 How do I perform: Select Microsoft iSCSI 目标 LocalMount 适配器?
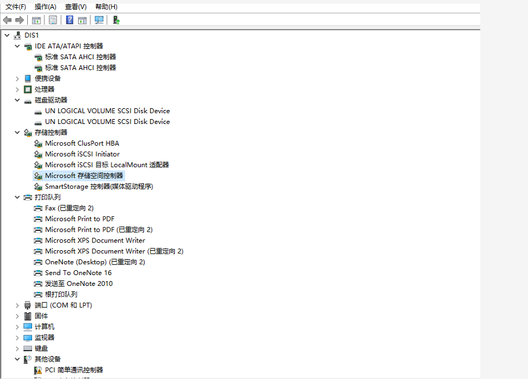pos(106,165)
